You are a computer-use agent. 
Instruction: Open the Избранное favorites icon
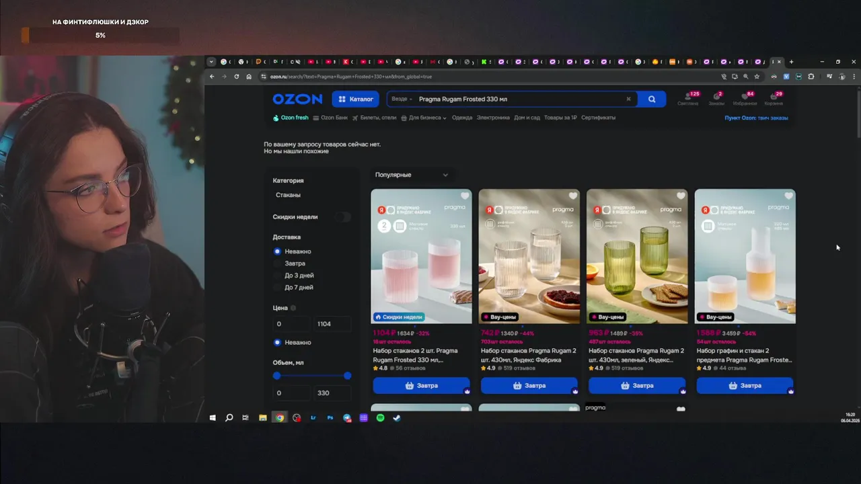(x=745, y=99)
